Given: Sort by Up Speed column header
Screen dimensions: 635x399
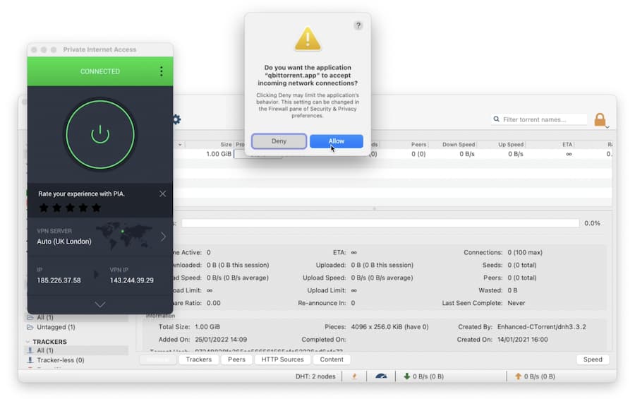Looking at the screenshot, I should (x=511, y=144).
